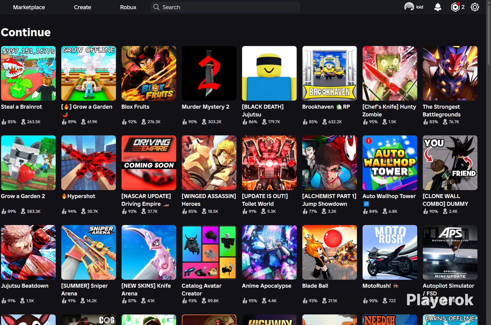Open the Marketplace tab
The width and height of the screenshot is (491, 325).
pyautogui.click(x=29, y=7)
